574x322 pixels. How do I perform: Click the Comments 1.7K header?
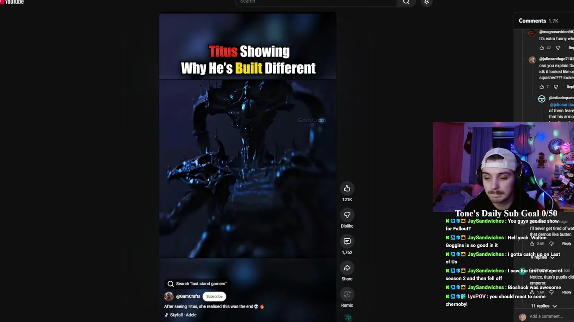(538, 21)
